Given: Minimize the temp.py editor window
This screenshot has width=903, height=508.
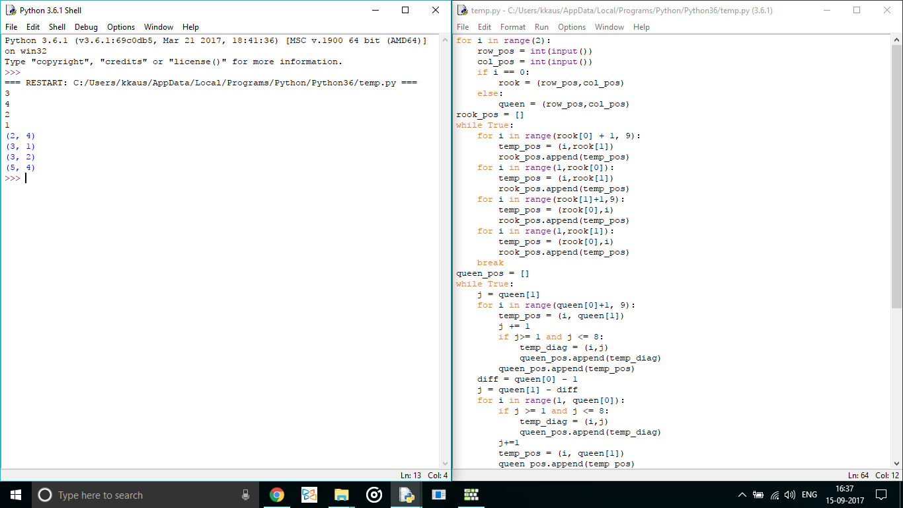Looking at the screenshot, I should [826, 11].
